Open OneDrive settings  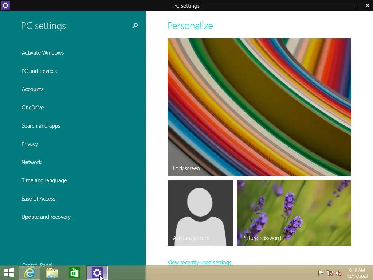[32, 108]
